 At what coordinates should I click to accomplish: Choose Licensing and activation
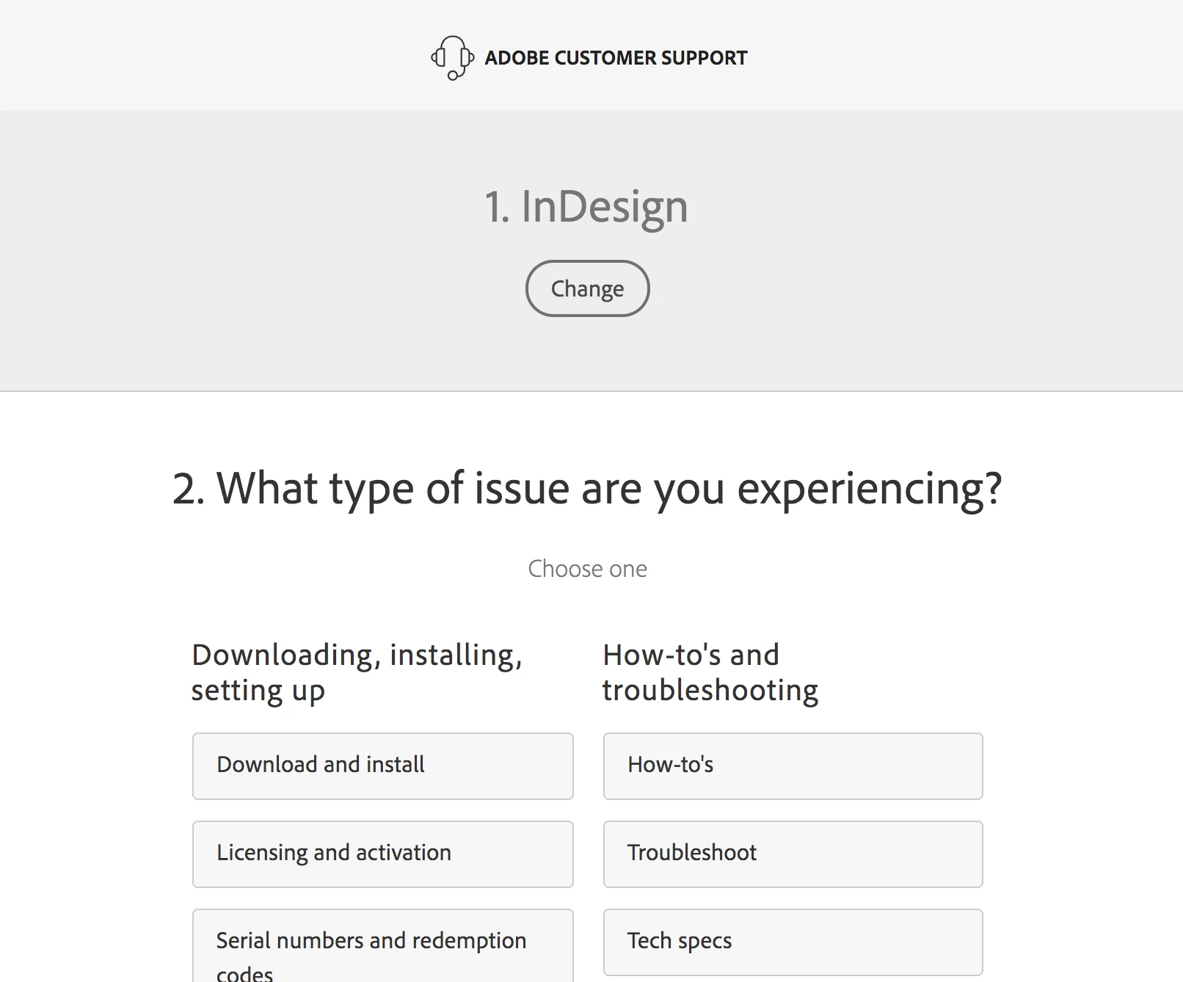383,854
